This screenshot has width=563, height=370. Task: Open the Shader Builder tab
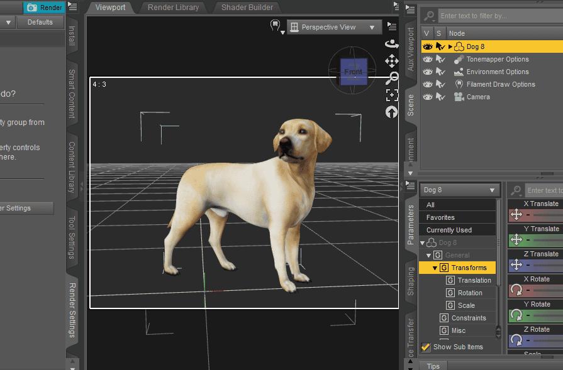tap(247, 8)
